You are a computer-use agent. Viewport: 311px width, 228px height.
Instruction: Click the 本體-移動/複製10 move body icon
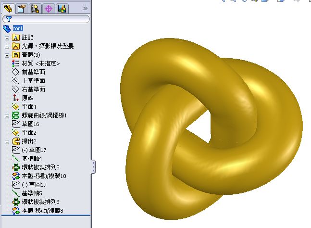(16, 176)
